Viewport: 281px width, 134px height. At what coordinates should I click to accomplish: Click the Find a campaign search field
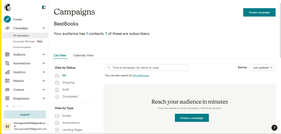(147, 68)
